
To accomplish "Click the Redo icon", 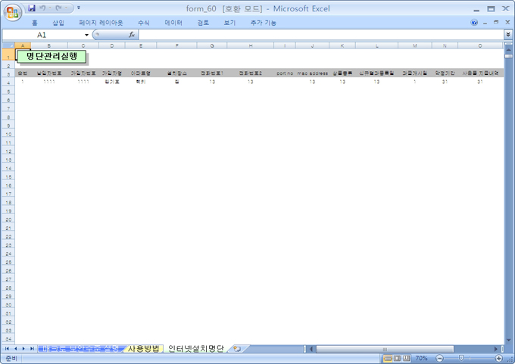I will pyautogui.click(x=58, y=8).
